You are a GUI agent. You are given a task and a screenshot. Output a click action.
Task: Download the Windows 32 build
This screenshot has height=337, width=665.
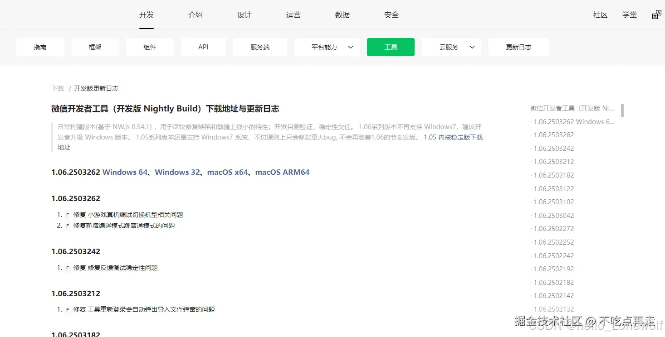click(x=177, y=172)
